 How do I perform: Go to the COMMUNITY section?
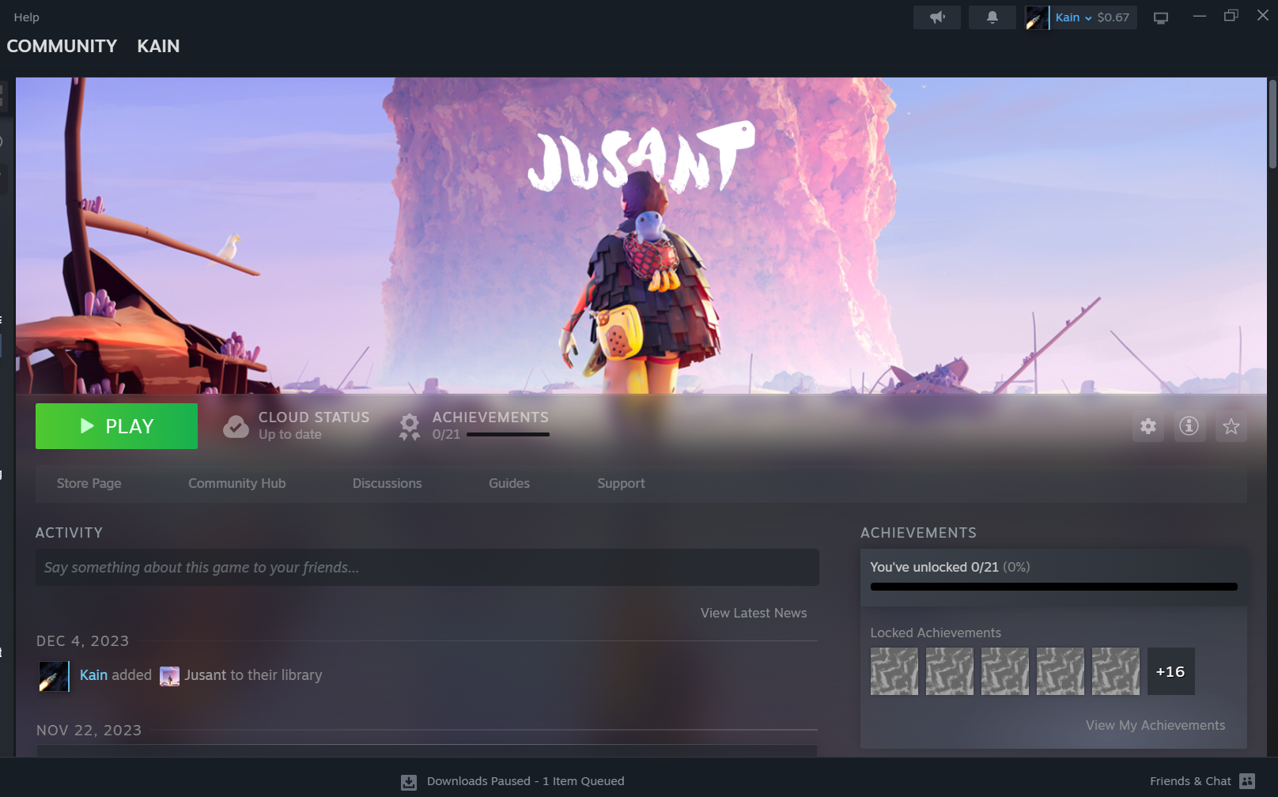tap(62, 46)
